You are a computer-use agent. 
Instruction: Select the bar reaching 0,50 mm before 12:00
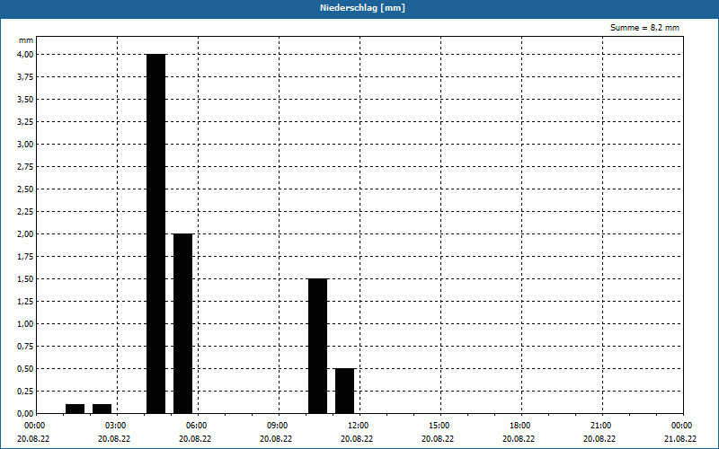pyautogui.click(x=345, y=391)
